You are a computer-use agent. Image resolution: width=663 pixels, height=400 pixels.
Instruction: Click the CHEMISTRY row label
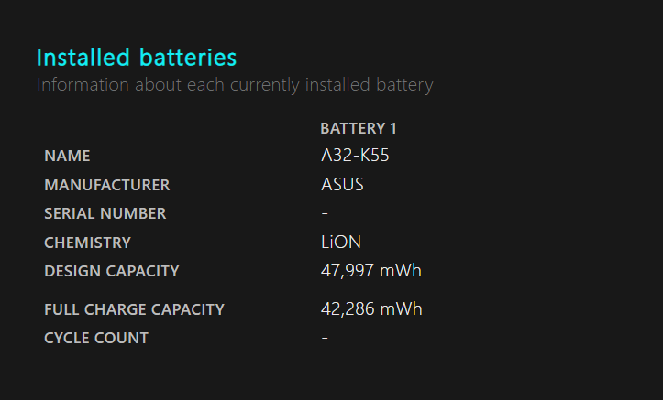87,243
